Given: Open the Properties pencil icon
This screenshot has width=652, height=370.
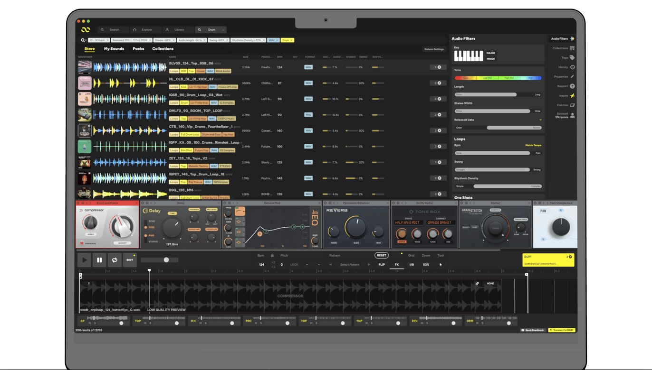Looking at the screenshot, I should pyautogui.click(x=572, y=76).
